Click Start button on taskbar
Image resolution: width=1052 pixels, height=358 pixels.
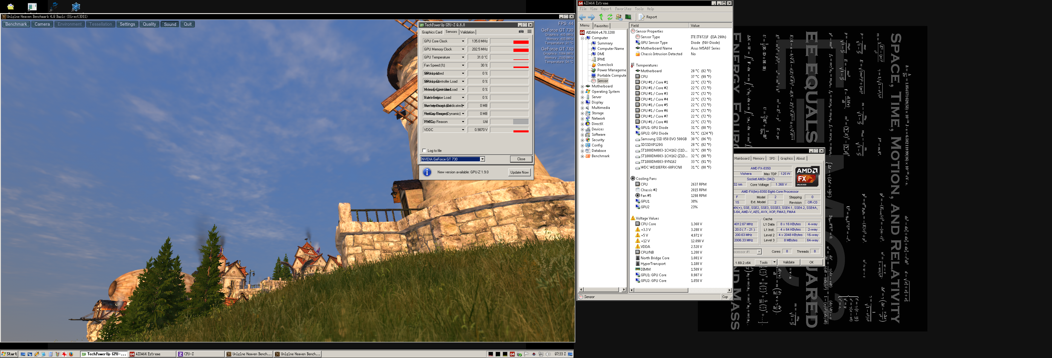9,354
